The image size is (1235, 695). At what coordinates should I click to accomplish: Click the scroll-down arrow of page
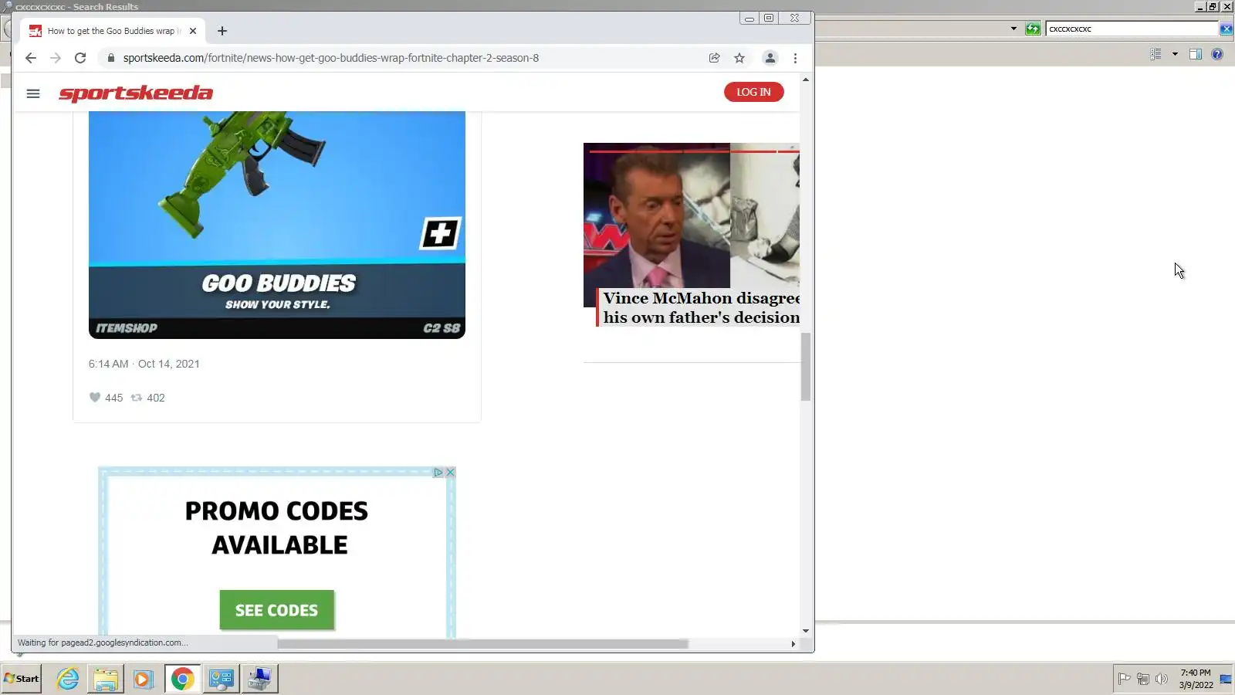806,631
